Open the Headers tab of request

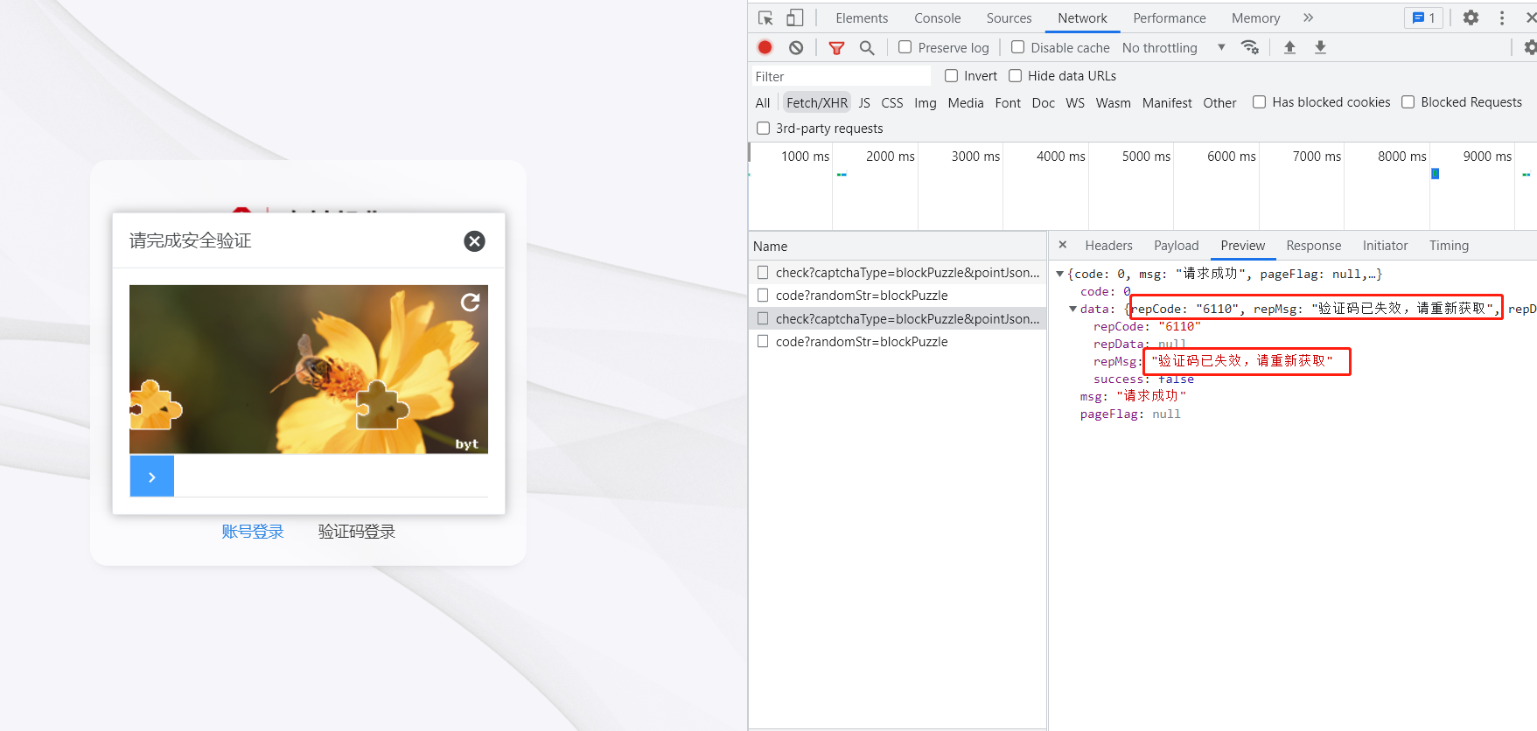tap(1109, 246)
